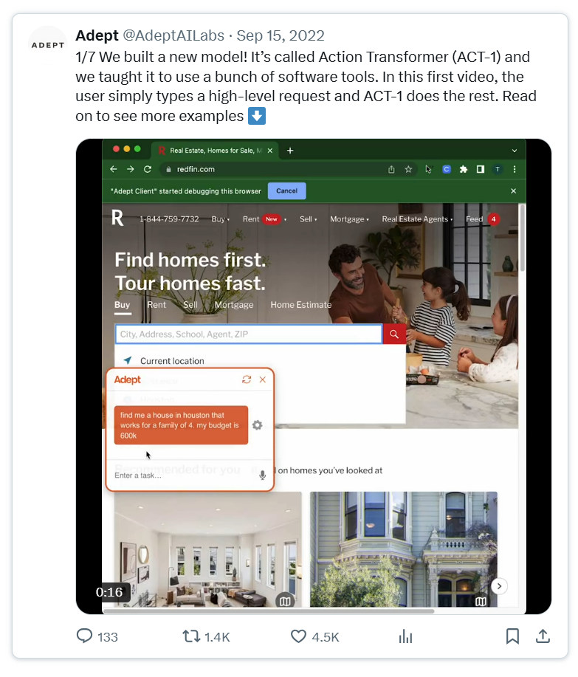This screenshot has height=677, width=578.
Task: Activate the microphone in Adept task box
Action: pos(263,475)
